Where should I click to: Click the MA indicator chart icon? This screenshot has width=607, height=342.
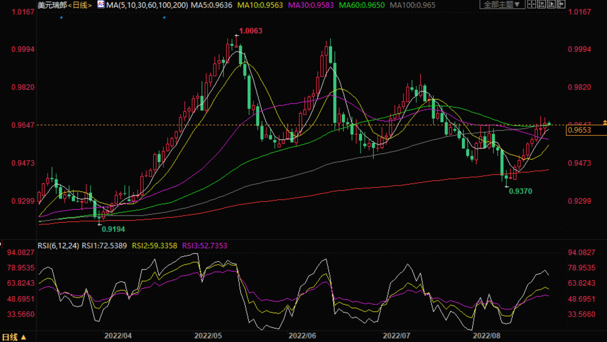tap(100, 4)
